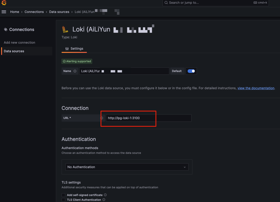Click the Loki (AiLiYun breadcrumb item
Screen dimensions: 280x202
[85, 12]
